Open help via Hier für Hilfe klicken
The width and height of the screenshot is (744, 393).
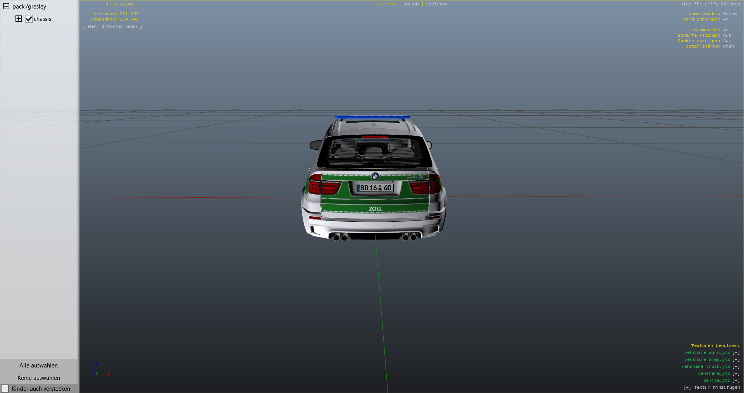click(x=710, y=4)
